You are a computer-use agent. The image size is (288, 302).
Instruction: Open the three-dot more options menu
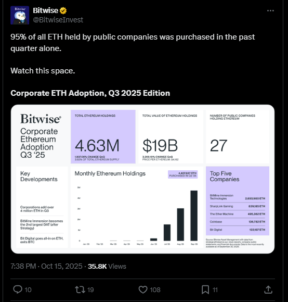tap(270, 11)
